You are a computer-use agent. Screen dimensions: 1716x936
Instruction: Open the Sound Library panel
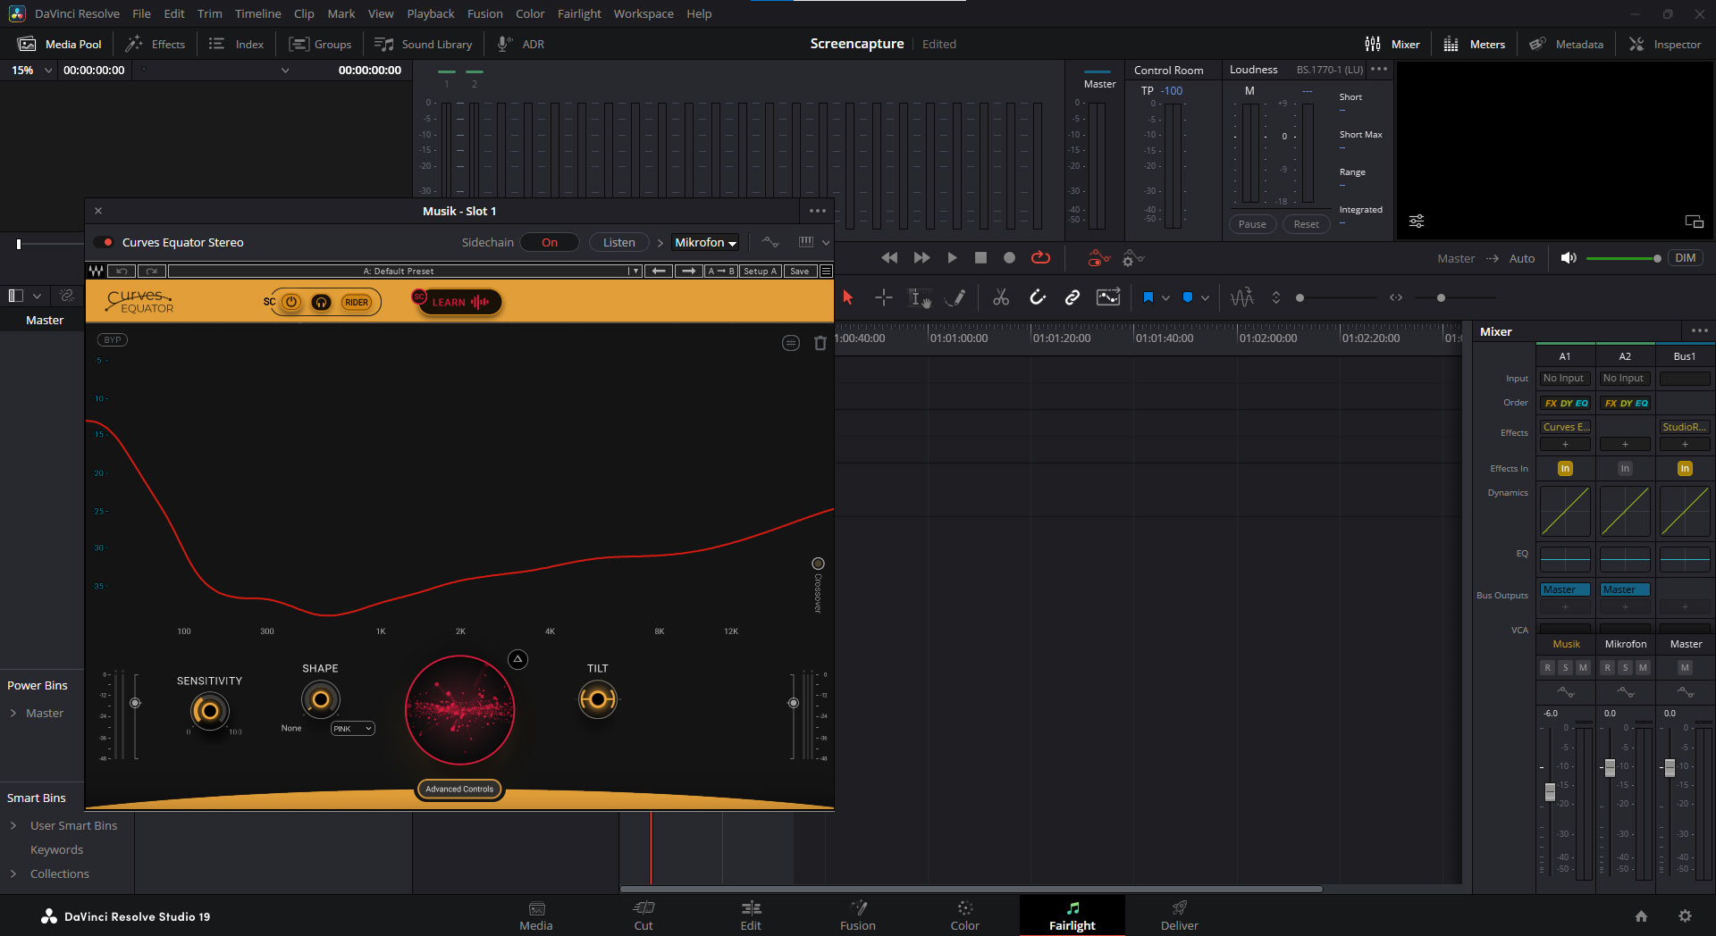(x=424, y=44)
